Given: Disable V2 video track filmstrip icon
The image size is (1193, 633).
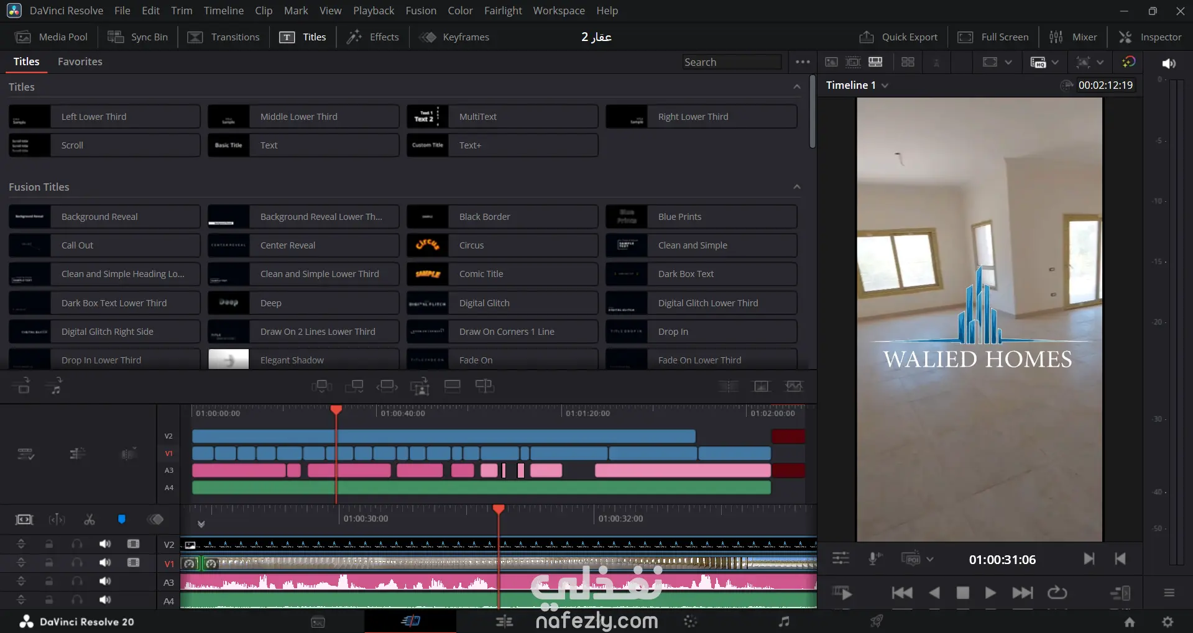Looking at the screenshot, I should [x=133, y=544].
